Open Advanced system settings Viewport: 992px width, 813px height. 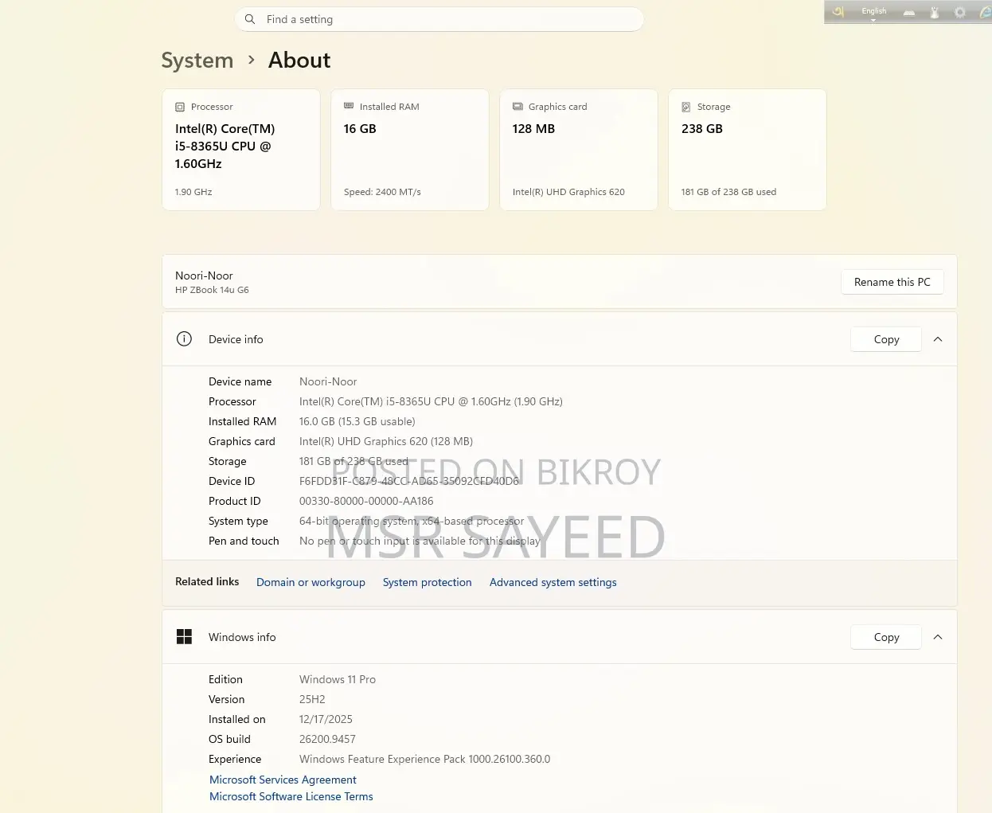tap(553, 582)
